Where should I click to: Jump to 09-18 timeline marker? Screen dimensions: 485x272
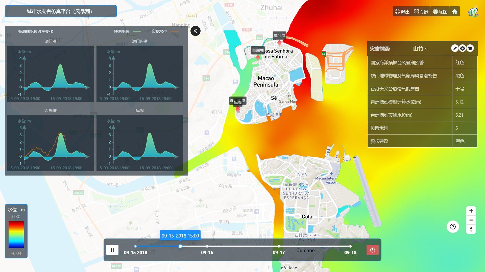[350, 246]
